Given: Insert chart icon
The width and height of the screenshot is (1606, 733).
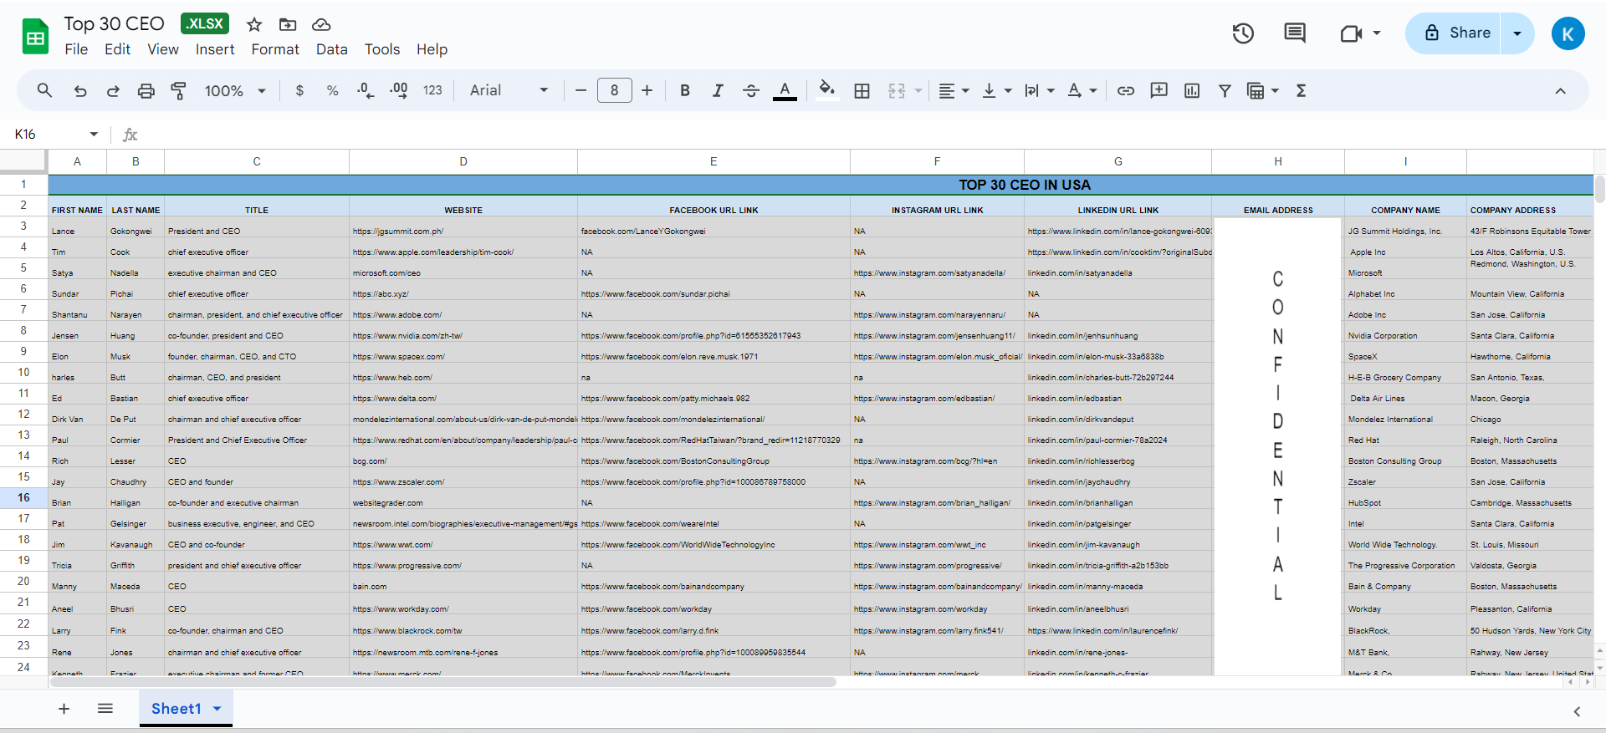Looking at the screenshot, I should [1192, 90].
